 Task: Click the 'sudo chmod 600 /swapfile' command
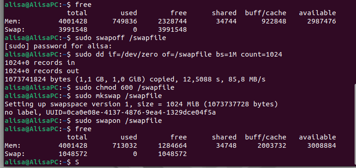point(125,87)
